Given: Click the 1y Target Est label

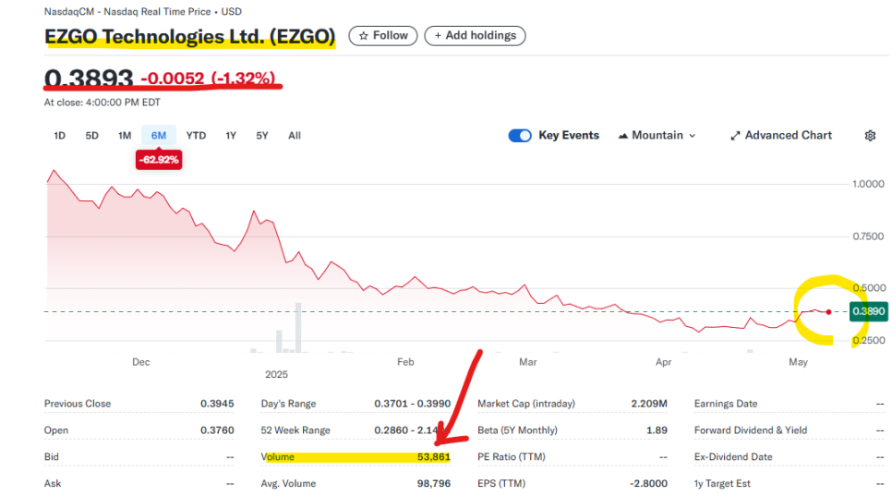Looking at the screenshot, I should click(x=722, y=483).
